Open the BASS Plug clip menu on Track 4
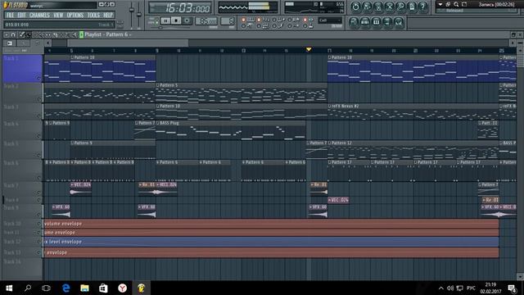Screen dimensions: 524x295 (x=158, y=123)
